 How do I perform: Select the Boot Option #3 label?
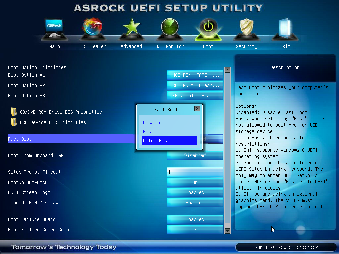tap(26, 96)
